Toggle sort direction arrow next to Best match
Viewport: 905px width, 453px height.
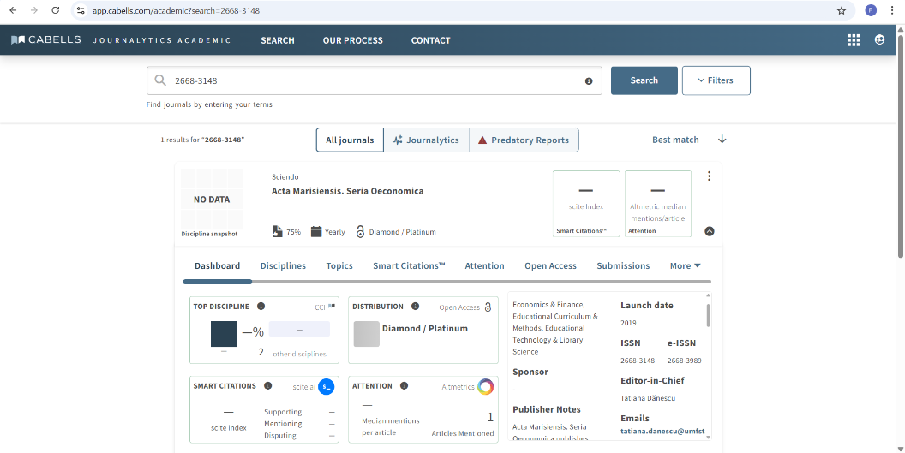click(722, 140)
